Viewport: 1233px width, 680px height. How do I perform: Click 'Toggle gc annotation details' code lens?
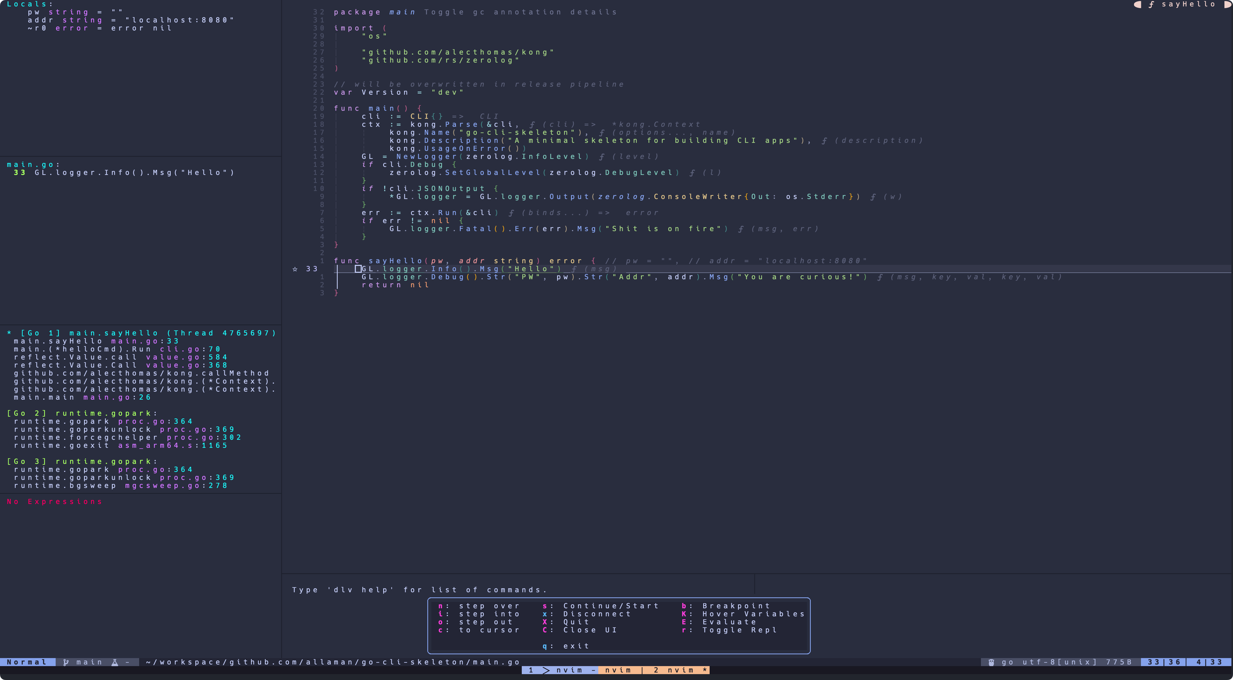(520, 12)
